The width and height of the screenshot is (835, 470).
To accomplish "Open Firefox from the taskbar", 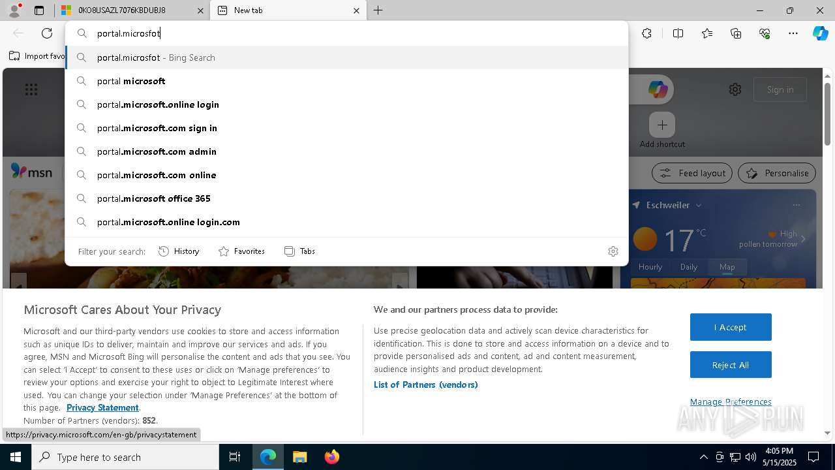I will pos(331,457).
